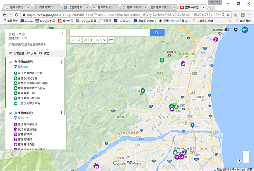This screenshot has height=171, width=254.
Task: Select the add directions tool
Action: point(104,40)
